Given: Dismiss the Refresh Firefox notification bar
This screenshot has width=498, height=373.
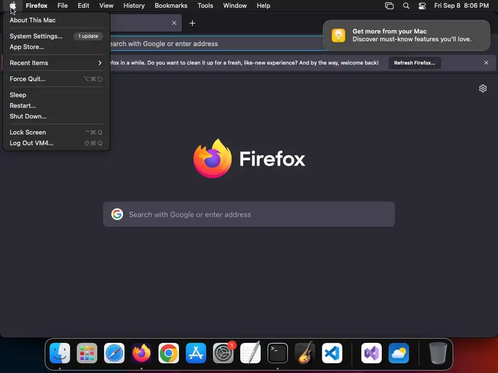Looking at the screenshot, I should click(x=486, y=63).
